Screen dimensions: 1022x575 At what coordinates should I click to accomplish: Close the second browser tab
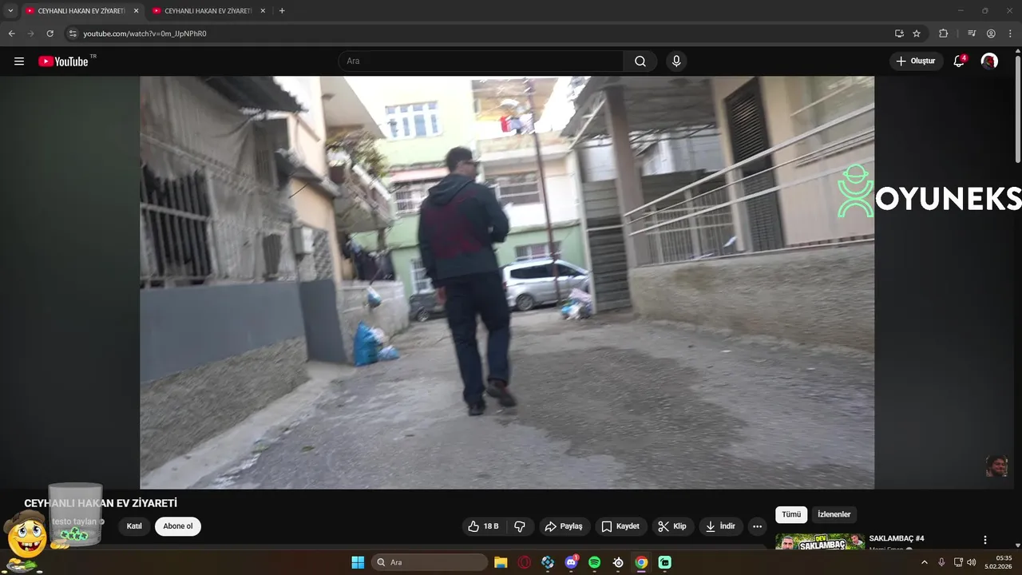click(263, 11)
